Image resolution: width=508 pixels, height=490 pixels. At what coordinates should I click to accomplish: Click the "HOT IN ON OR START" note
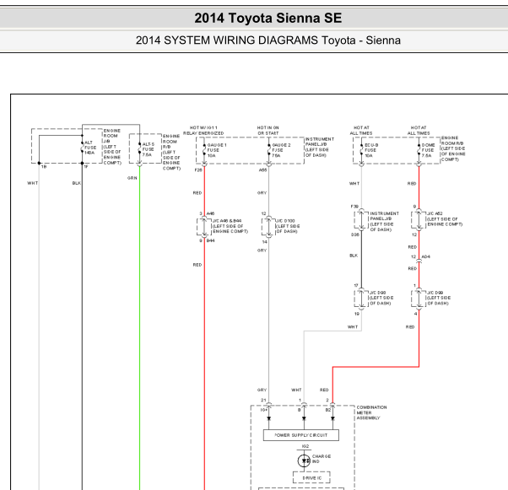tap(268, 131)
